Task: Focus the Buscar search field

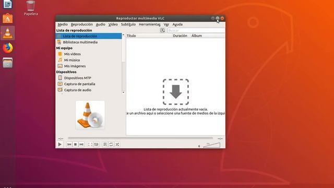Action: point(196,30)
